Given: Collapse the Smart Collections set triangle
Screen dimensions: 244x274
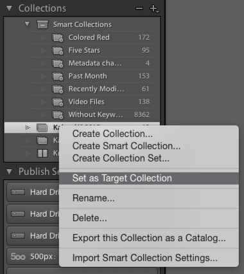Looking at the screenshot, I should click(x=27, y=24).
